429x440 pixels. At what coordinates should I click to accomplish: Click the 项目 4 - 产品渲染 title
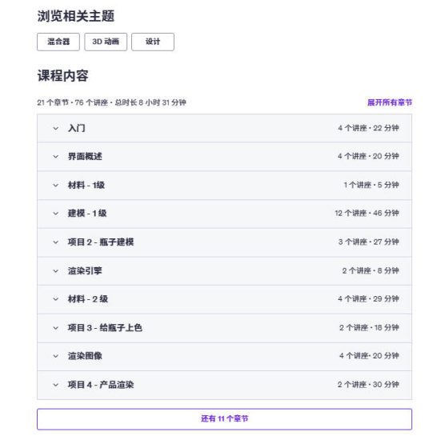coord(101,385)
